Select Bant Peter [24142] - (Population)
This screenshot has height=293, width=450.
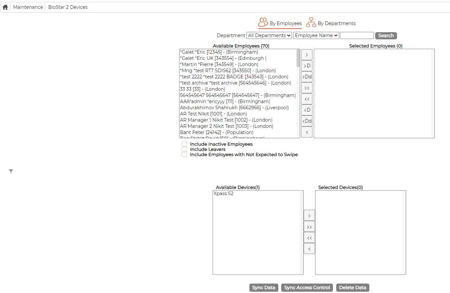point(238,132)
